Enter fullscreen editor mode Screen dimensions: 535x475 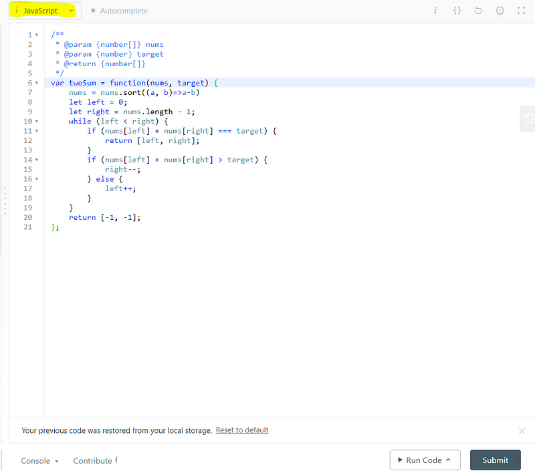tap(521, 11)
